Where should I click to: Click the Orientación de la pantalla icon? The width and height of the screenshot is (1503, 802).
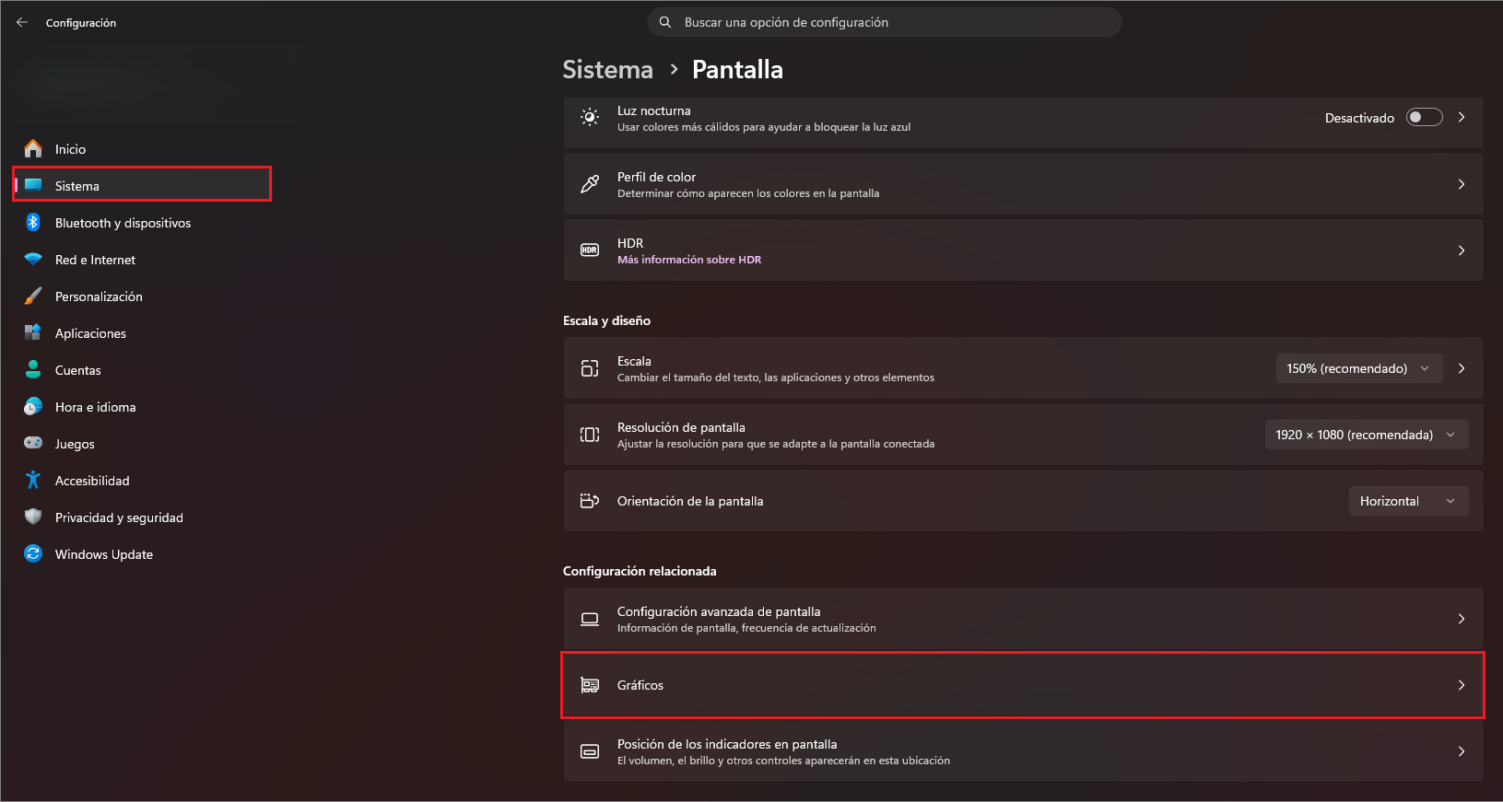[590, 501]
